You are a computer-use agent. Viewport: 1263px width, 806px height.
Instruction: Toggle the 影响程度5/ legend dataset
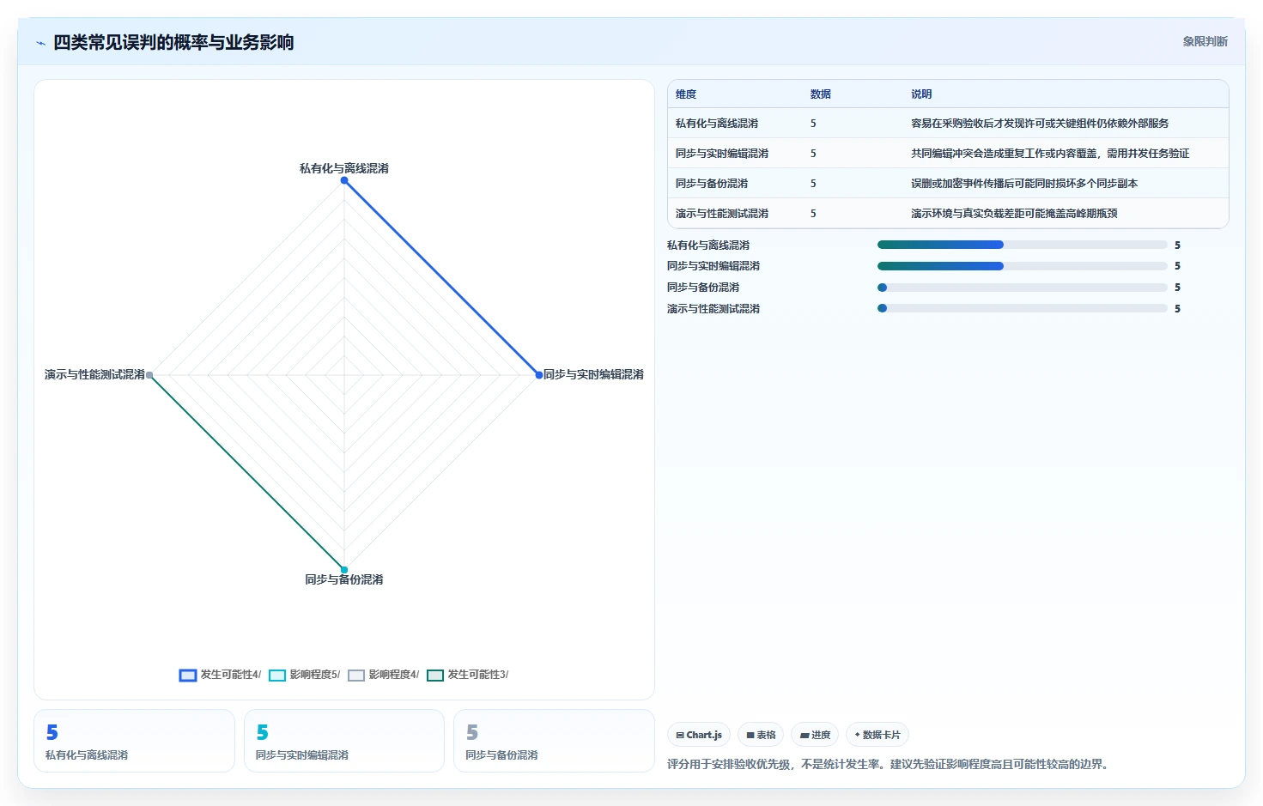pos(304,675)
